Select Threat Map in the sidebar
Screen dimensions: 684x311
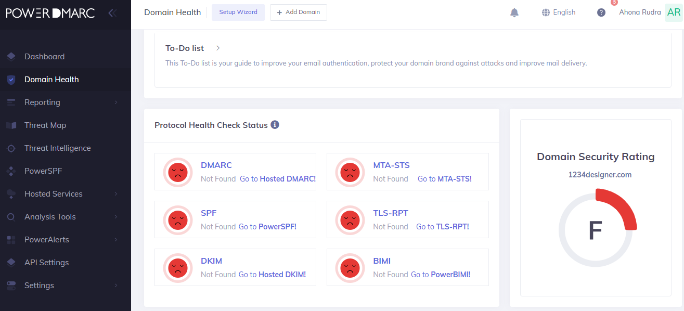pos(45,125)
